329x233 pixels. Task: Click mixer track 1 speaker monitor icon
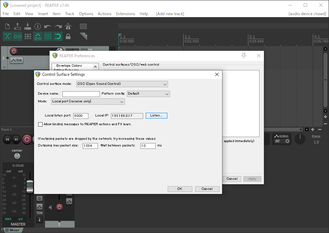(x=50, y=207)
